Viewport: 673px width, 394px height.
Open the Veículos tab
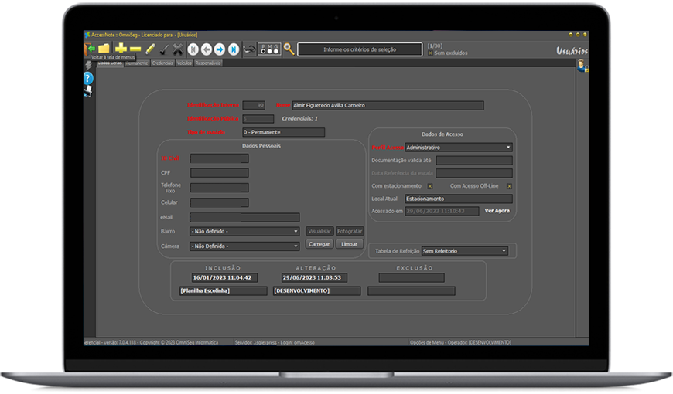[184, 63]
